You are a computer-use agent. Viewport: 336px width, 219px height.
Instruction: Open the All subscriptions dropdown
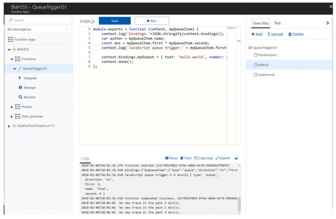click(39, 29)
